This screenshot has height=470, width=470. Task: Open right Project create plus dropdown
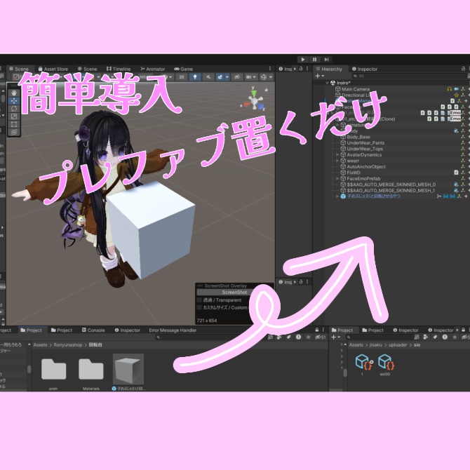click(336, 337)
